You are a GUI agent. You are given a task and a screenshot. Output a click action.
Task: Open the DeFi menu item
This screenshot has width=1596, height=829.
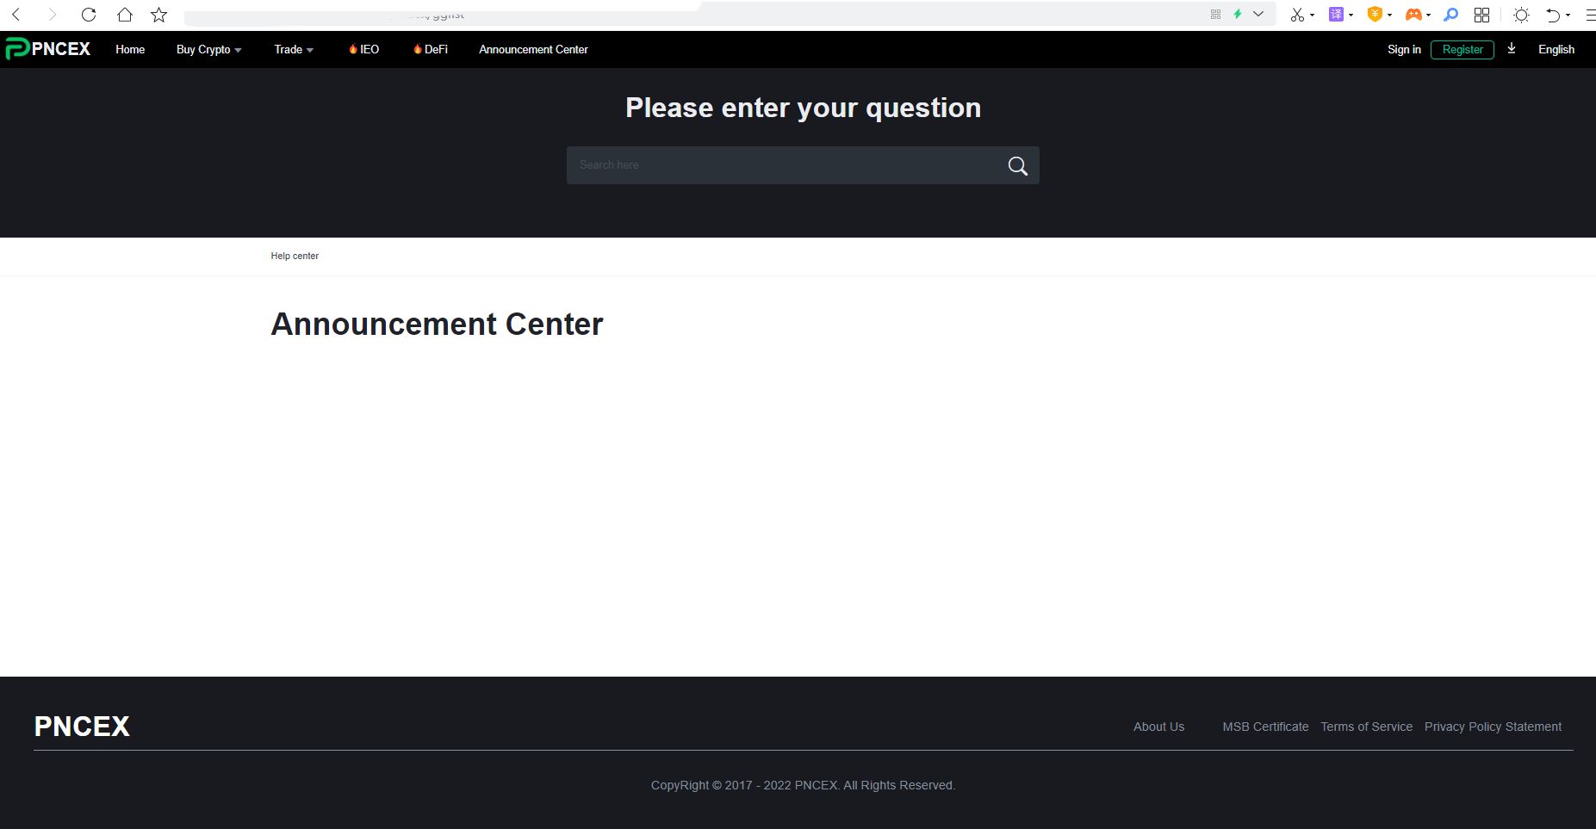(x=431, y=49)
